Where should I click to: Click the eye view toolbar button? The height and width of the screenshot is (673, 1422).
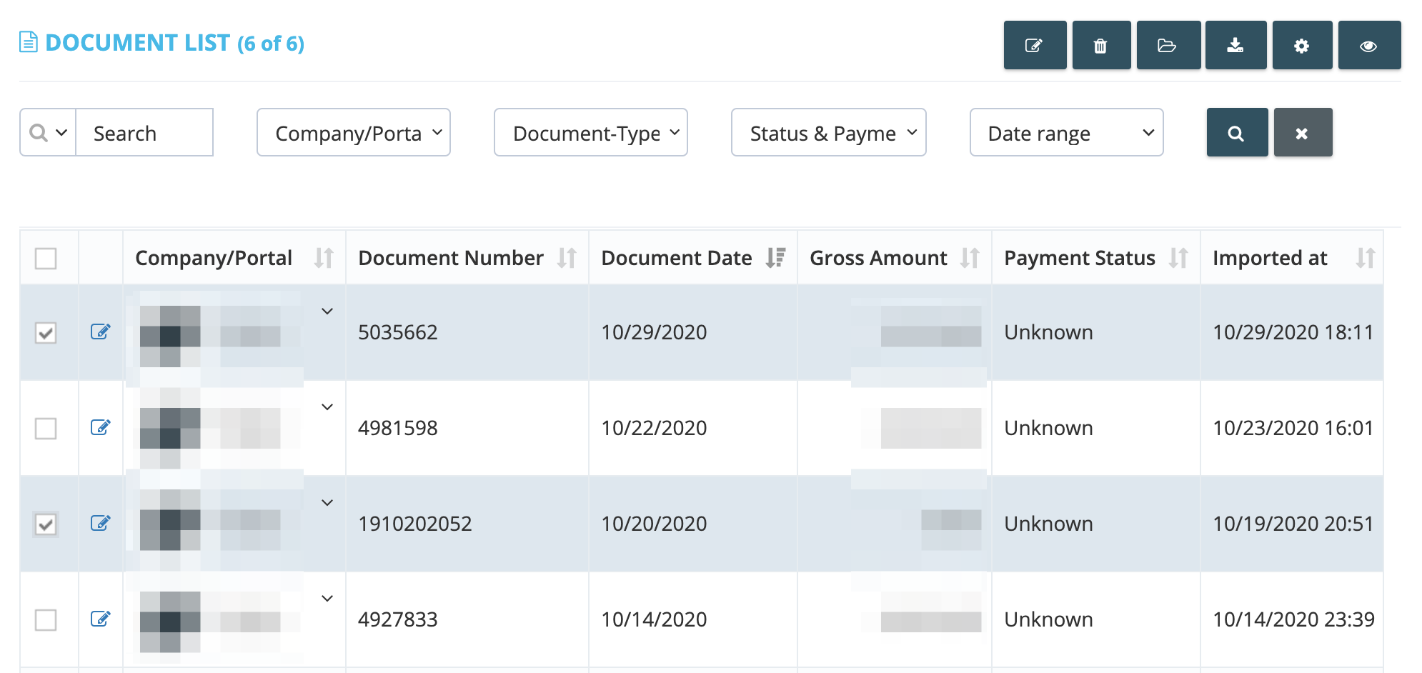(1369, 45)
